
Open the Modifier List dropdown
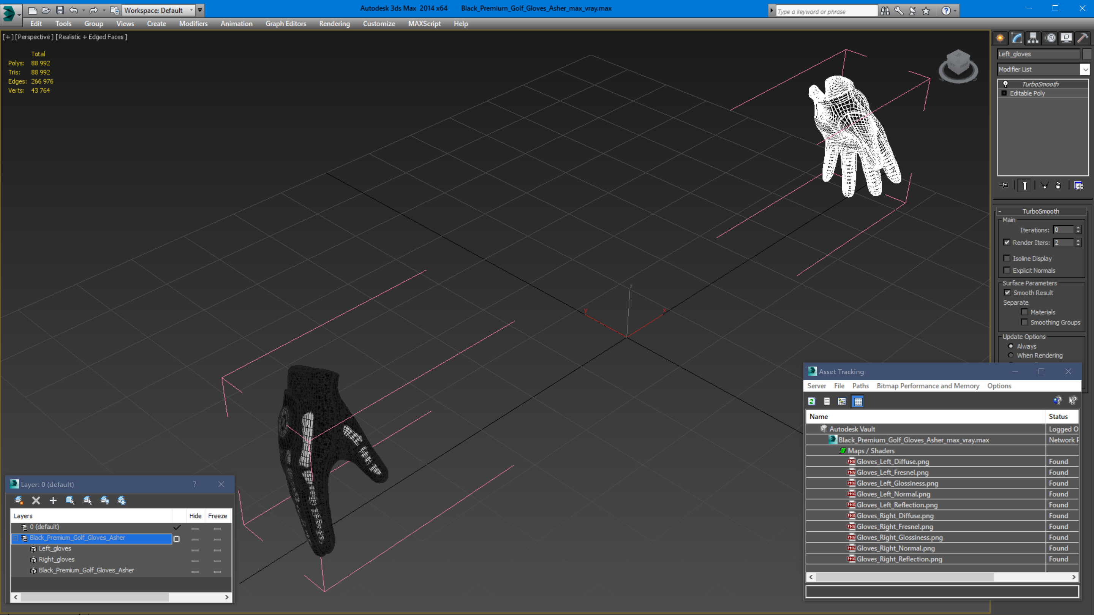point(1085,69)
